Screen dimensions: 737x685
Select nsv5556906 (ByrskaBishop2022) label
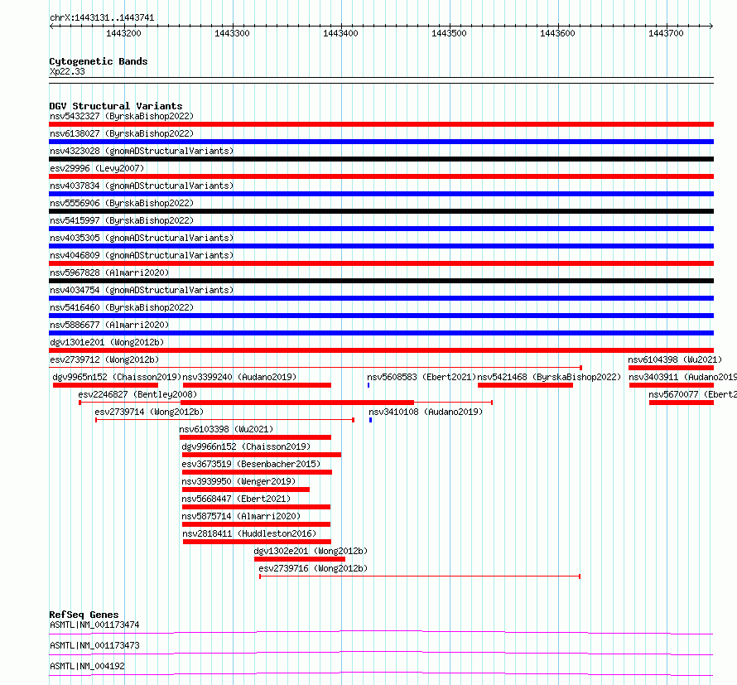pyautogui.click(x=122, y=203)
